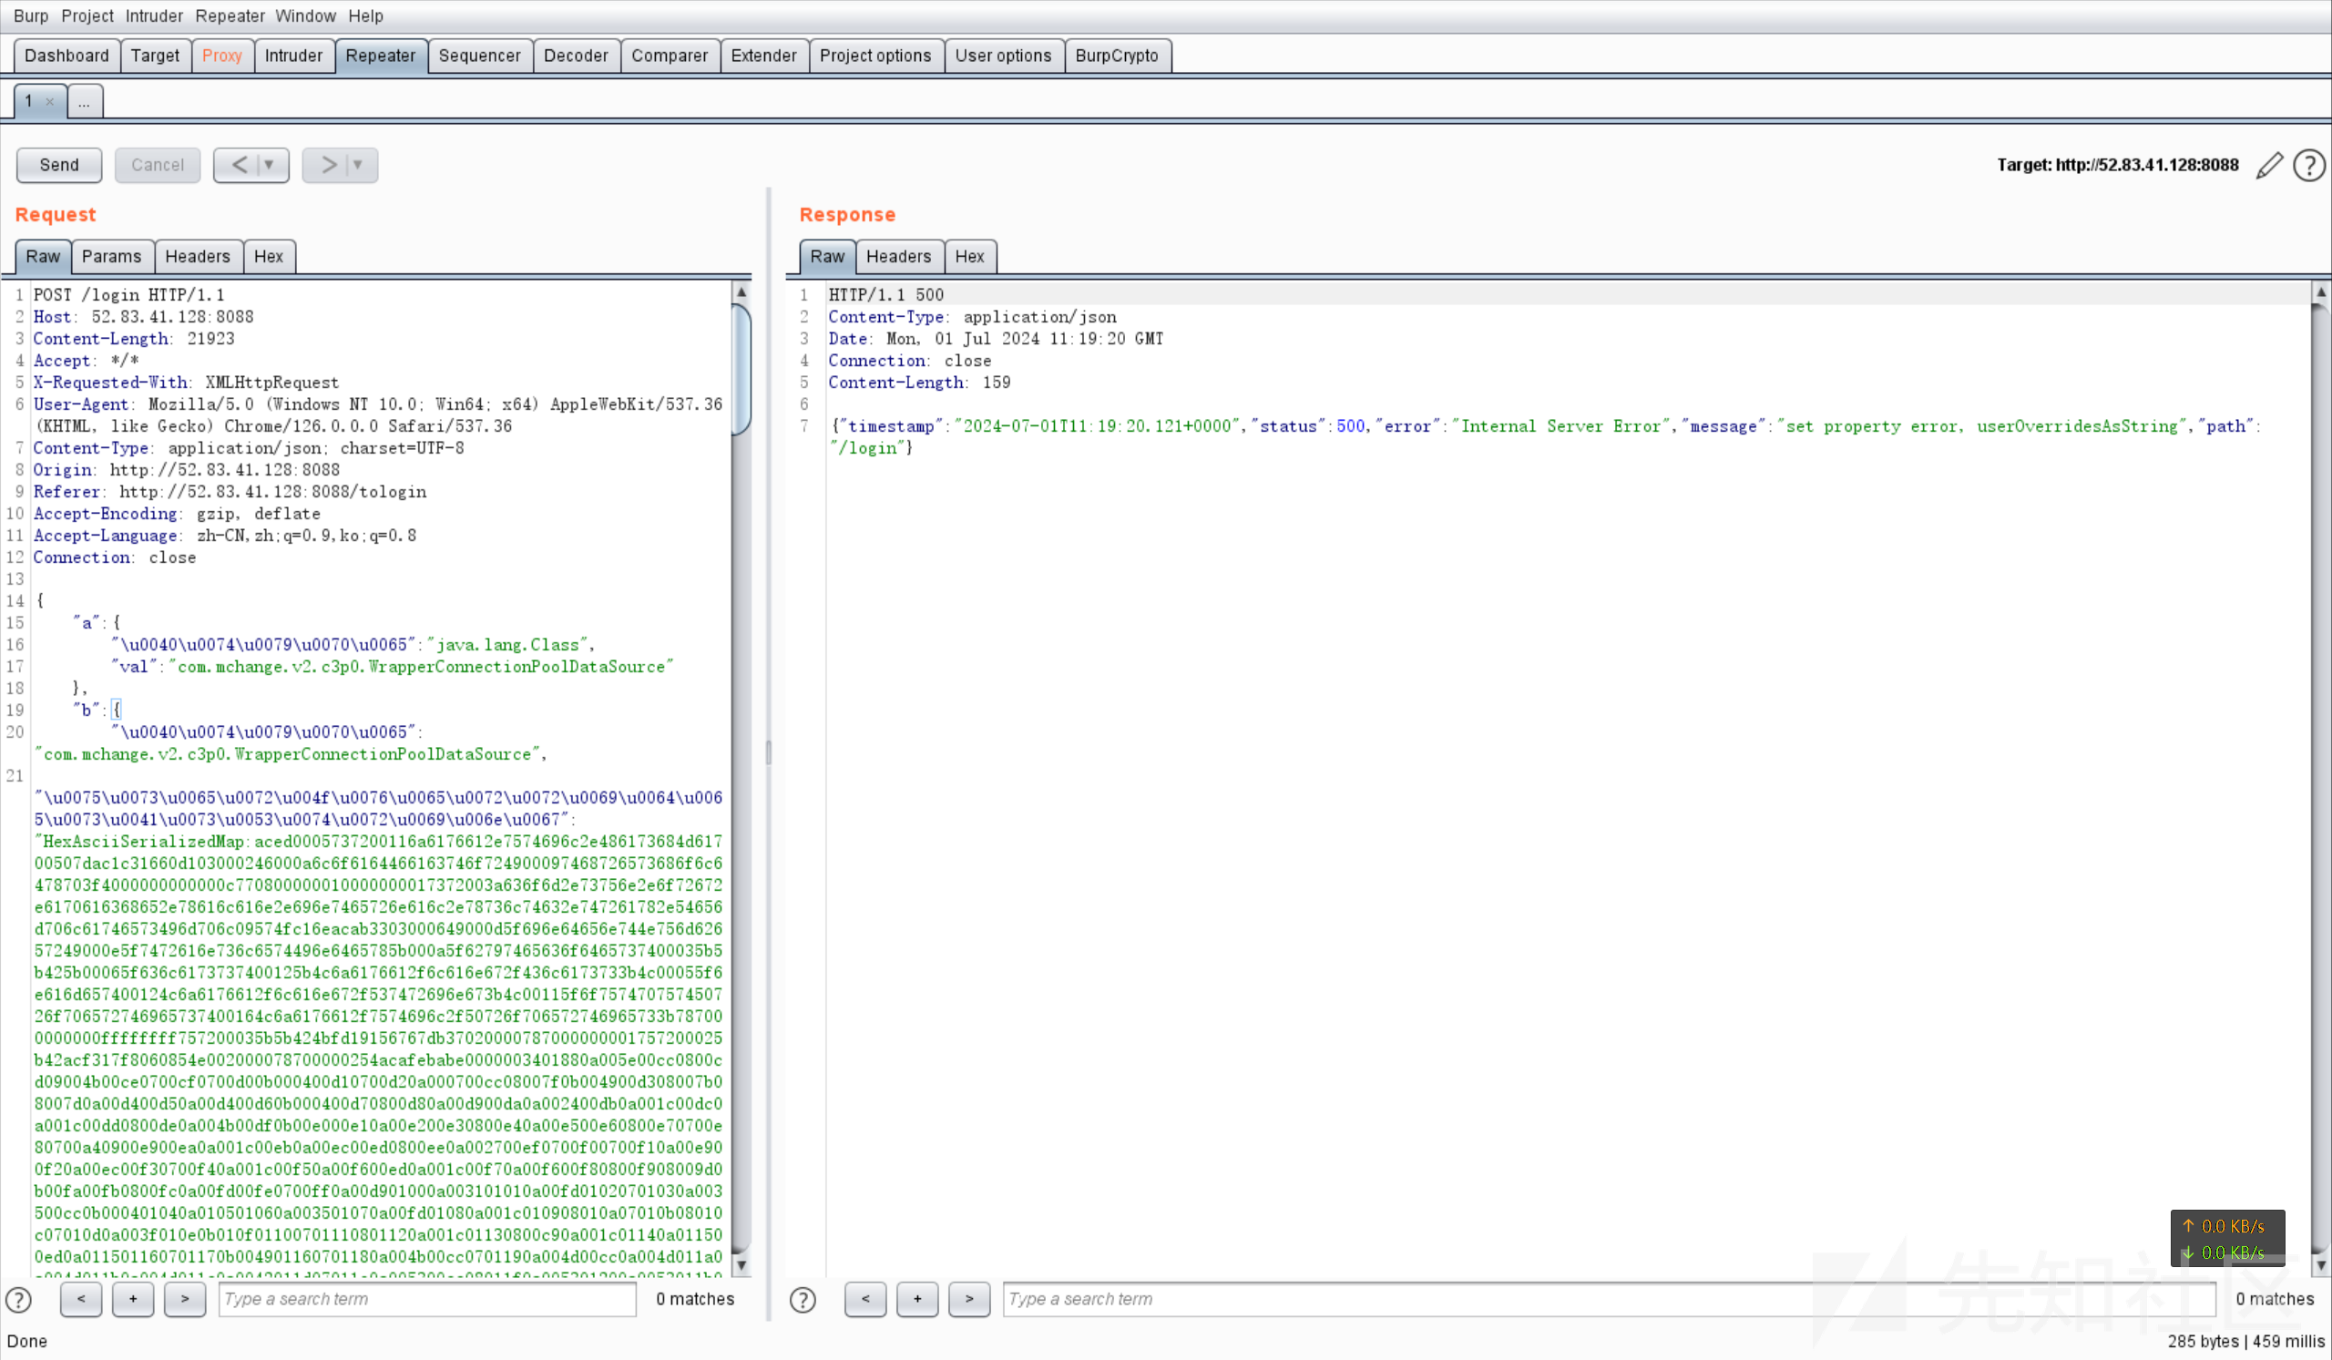Edit the target with pencil icon
The height and width of the screenshot is (1360, 2332).
coord(2269,166)
